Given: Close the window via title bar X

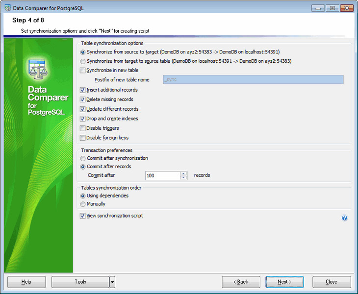Looking at the screenshot, I should (x=347, y=8).
